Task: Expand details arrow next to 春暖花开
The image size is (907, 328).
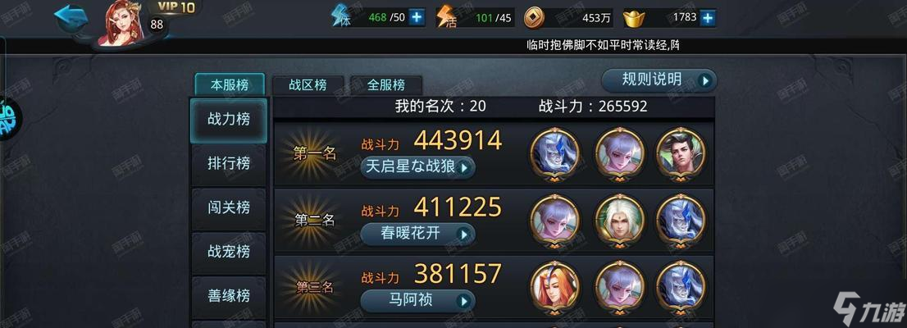Action: click(x=464, y=235)
